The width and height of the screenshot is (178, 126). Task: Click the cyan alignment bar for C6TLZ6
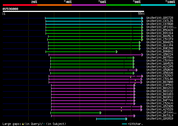[x=94, y=21]
